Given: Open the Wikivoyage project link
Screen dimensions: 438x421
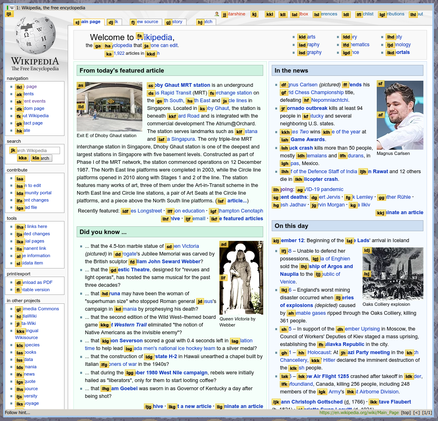Looking at the screenshot, I should [27, 403].
